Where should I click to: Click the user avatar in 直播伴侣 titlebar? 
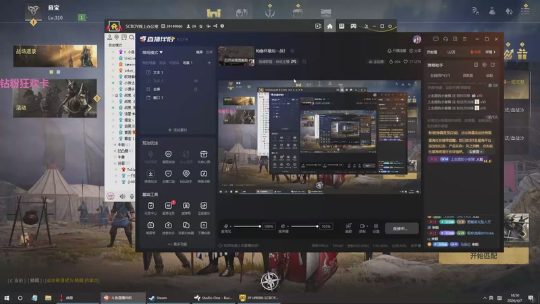click(x=417, y=39)
